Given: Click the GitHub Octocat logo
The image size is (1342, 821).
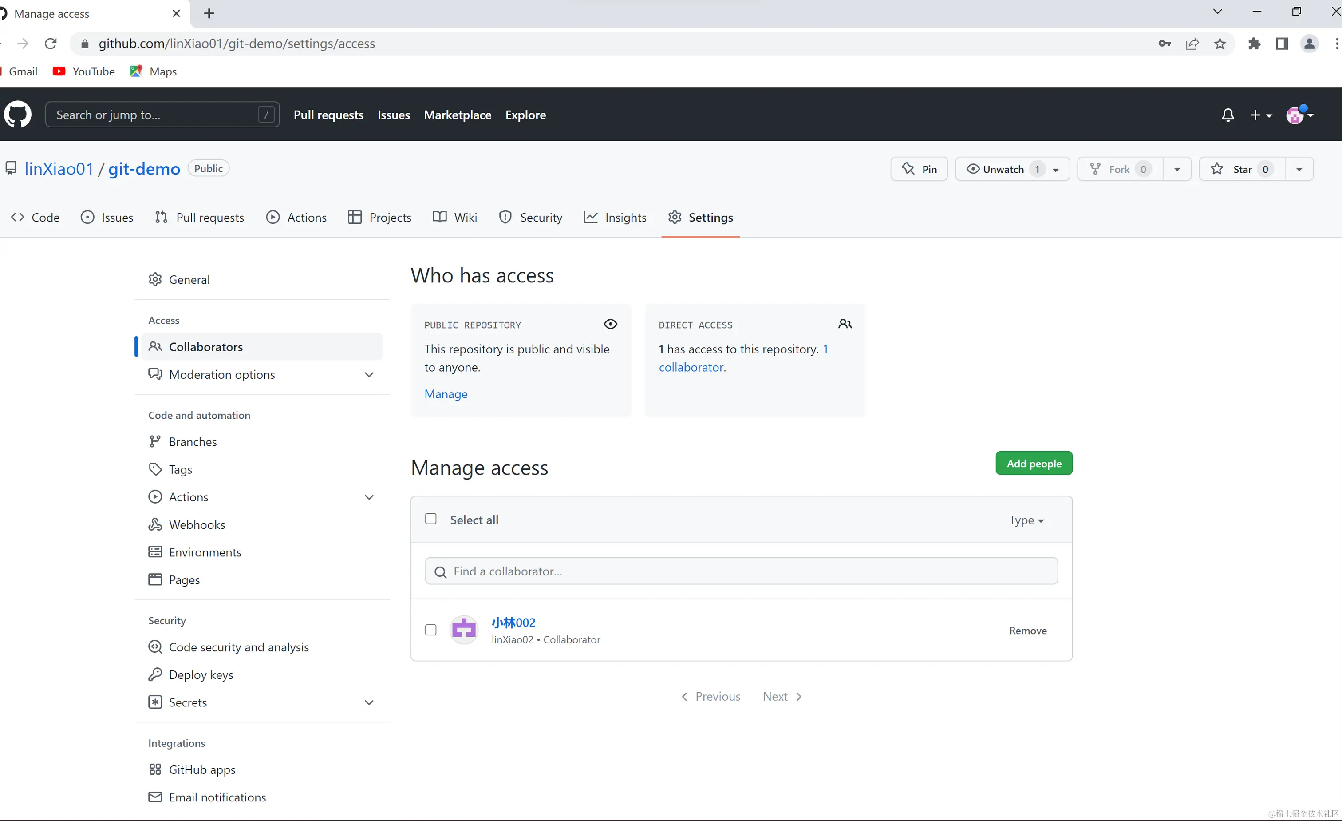Looking at the screenshot, I should click(18, 115).
